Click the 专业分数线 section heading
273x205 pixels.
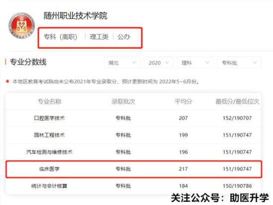(28, 62)
